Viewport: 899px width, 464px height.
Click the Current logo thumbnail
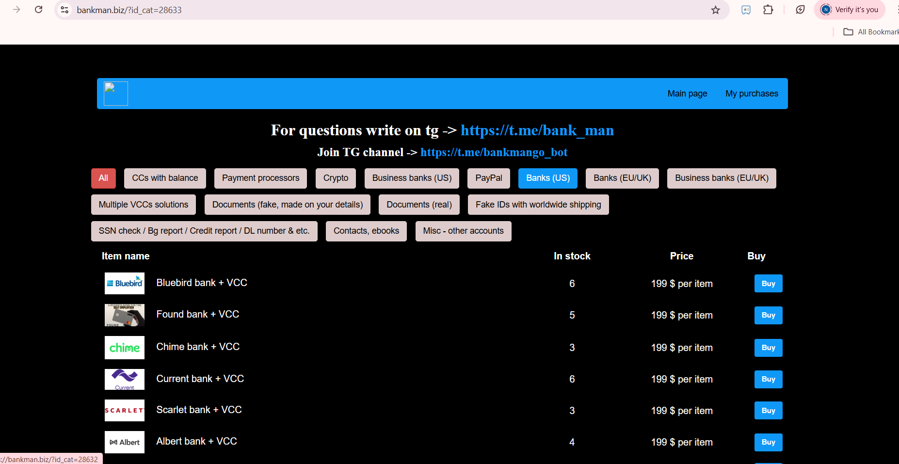[125, 379]
